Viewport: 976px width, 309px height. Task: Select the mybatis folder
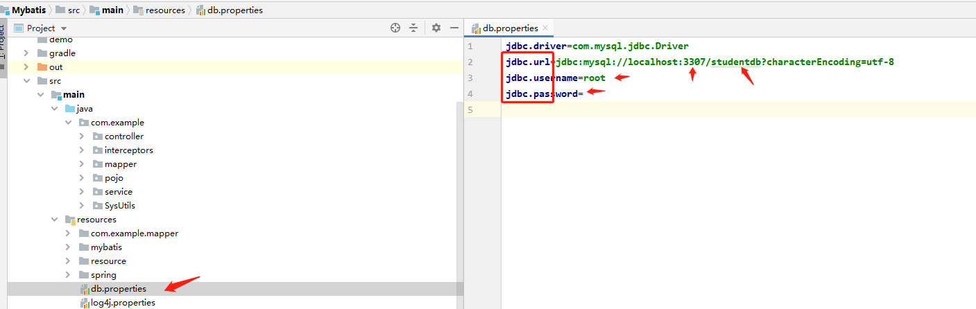[x=106, y=247]
